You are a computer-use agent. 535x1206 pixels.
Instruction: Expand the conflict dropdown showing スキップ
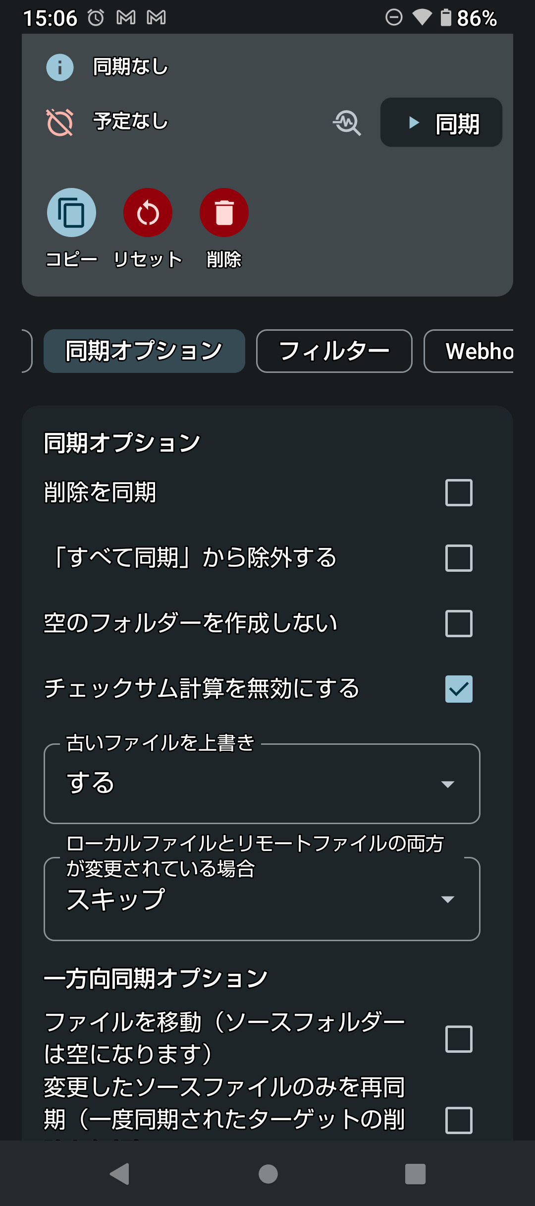pos(262,899)
